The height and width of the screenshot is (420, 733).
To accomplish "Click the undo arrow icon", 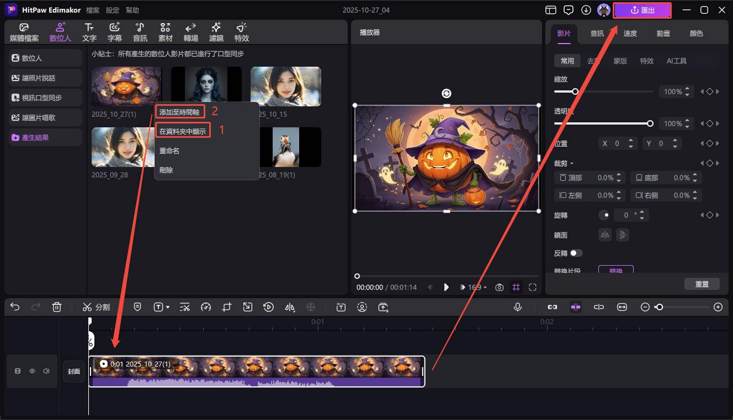I will (x=15, y=307).
